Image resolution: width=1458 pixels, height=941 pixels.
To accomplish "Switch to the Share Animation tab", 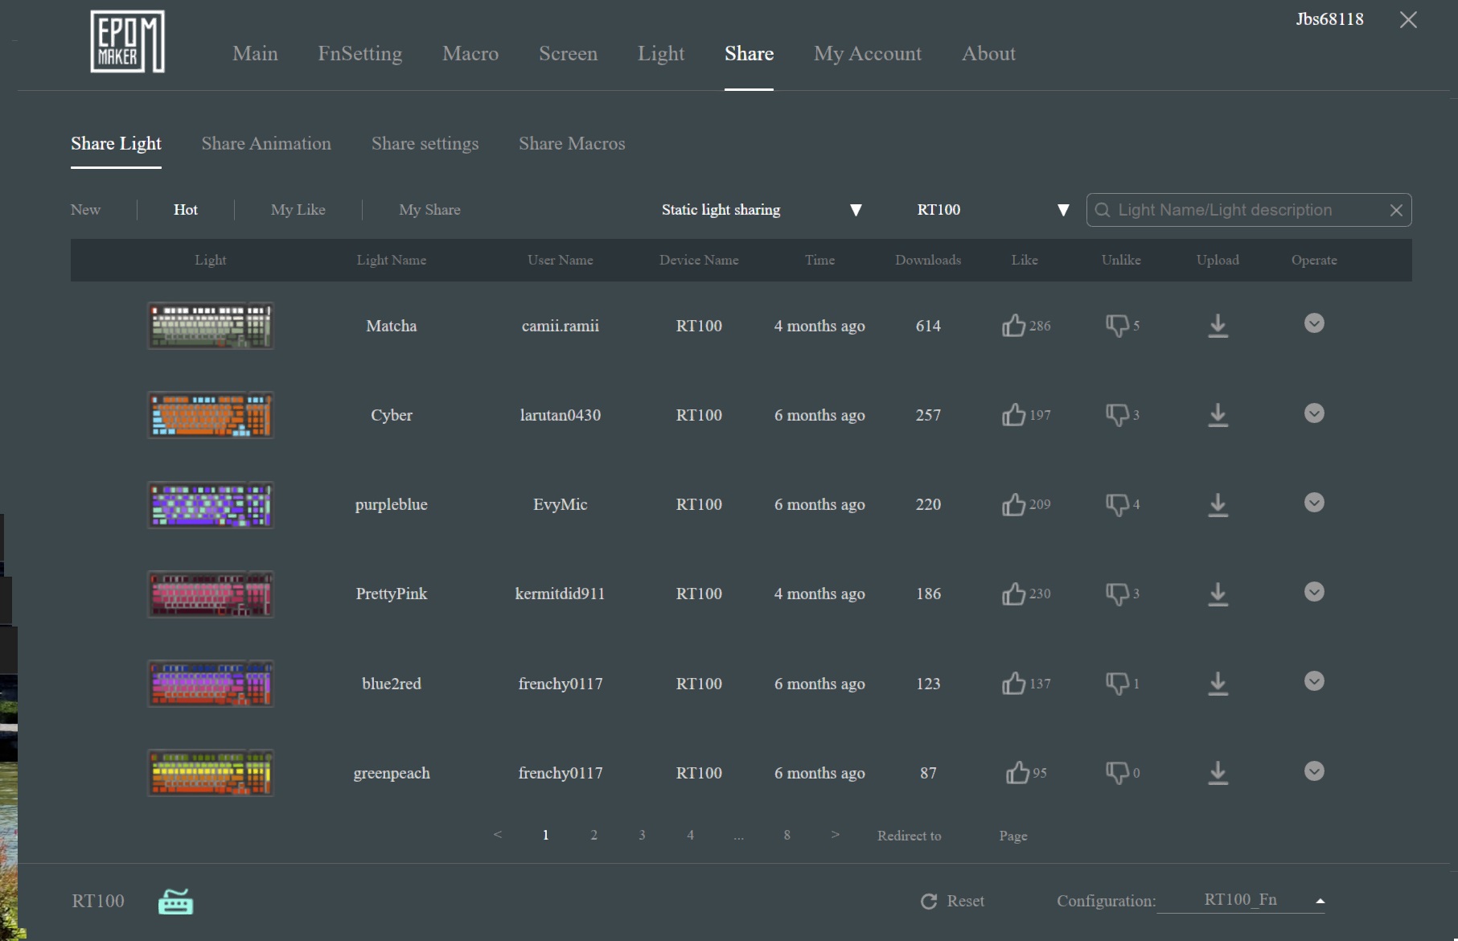I will pos(266,144).
